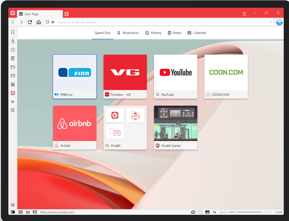
Task: Expand the address bar suggestions dropdown
Action: click(271, 22)
